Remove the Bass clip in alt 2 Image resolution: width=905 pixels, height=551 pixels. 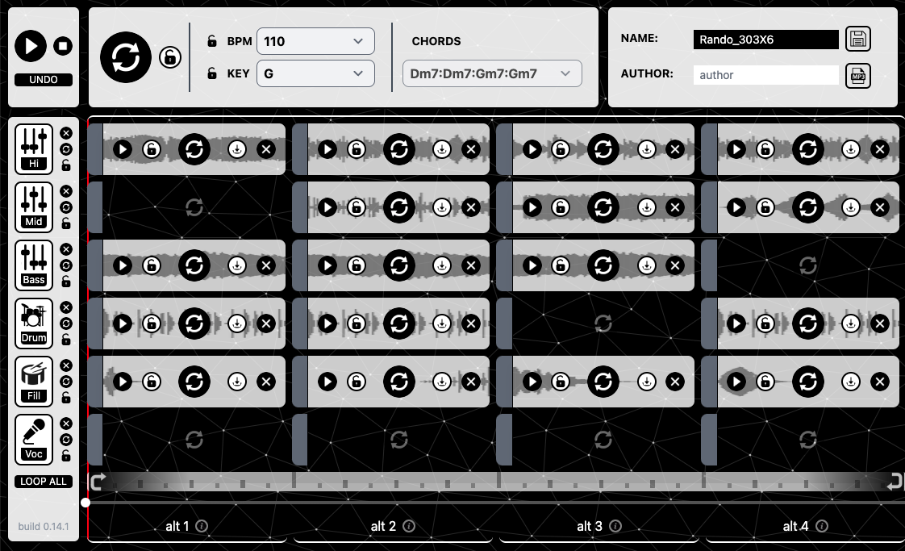[x=471, y=265]
